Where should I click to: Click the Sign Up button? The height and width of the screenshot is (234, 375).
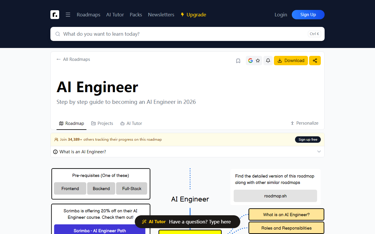pyautogui.click(x=308, y=15)
